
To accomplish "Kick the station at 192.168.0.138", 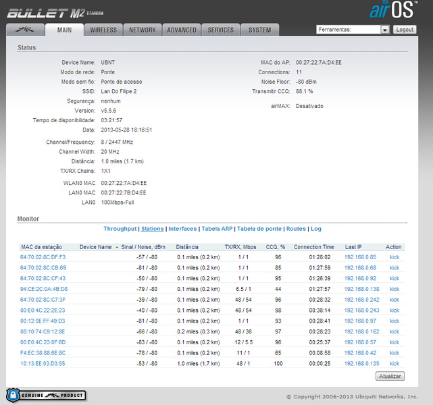I will 394,289.
